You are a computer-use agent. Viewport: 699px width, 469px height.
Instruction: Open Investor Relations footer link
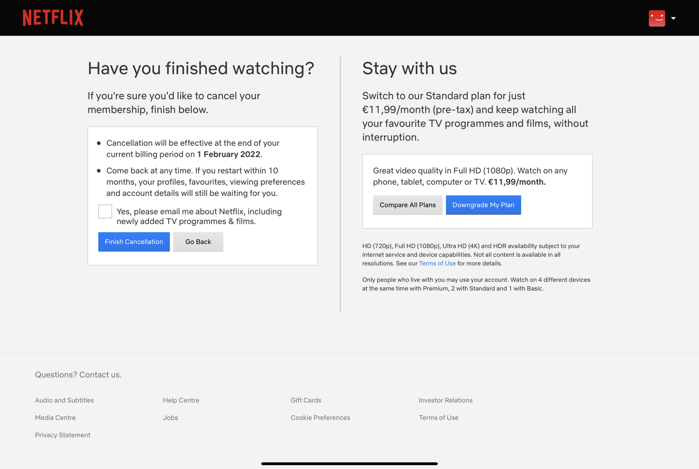445,400
